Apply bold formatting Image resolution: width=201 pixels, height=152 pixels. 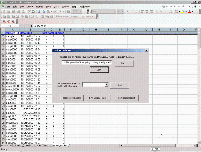pyautogui.click(x=127, y=12)
